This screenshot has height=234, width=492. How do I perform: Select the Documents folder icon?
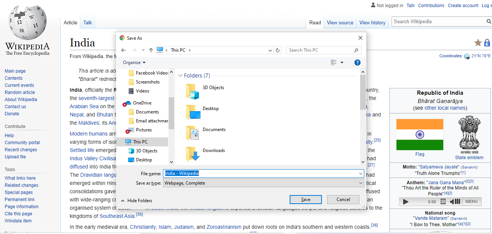tap(193, 133)
